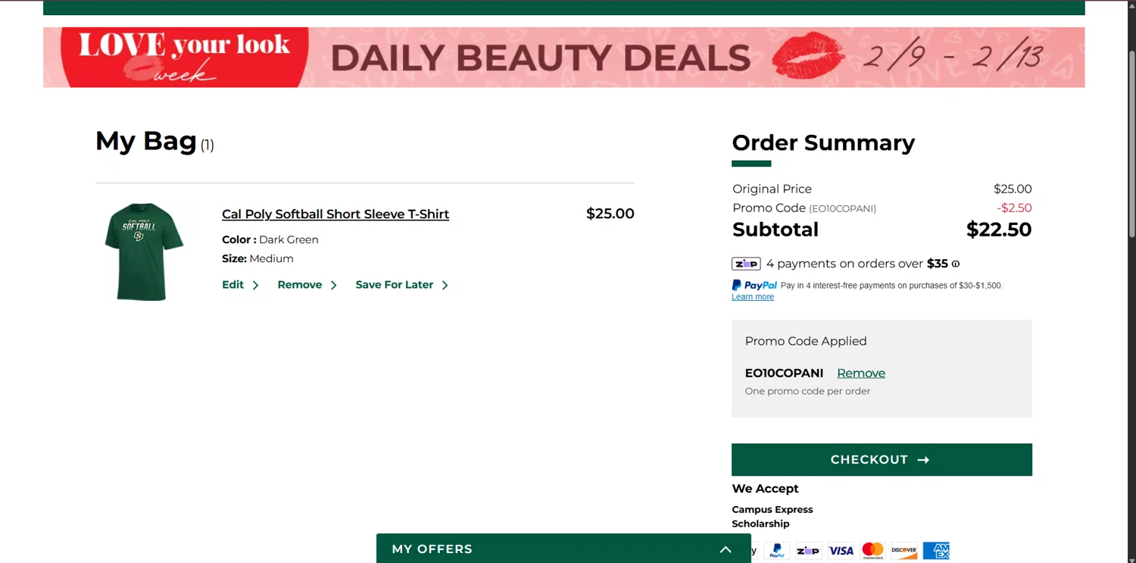Click the American Express icon
Screen dimensions: 1136x563
click(x=936, y=551)
